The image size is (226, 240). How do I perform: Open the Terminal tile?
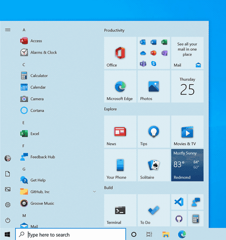tap(120, 210)
